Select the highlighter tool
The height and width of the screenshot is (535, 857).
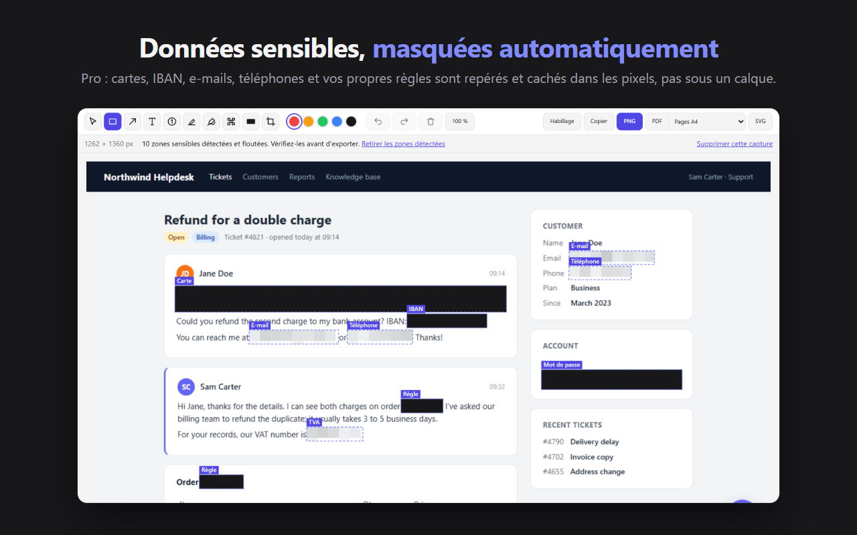[x=191, y=122]
